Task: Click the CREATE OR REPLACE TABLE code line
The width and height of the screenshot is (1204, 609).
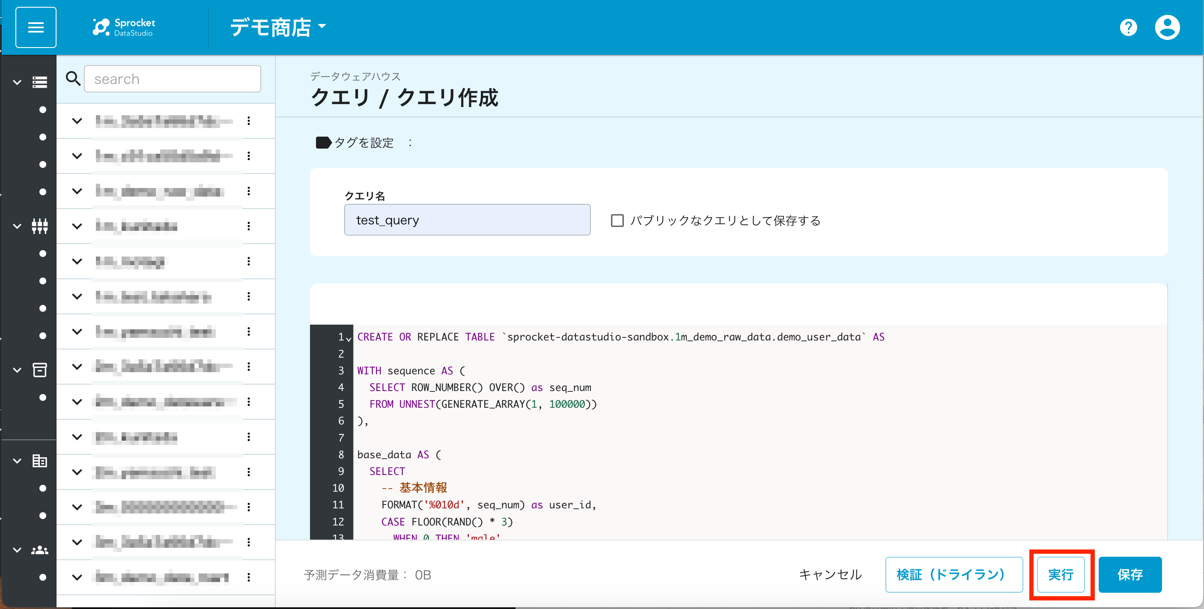Action: [621, 337]
